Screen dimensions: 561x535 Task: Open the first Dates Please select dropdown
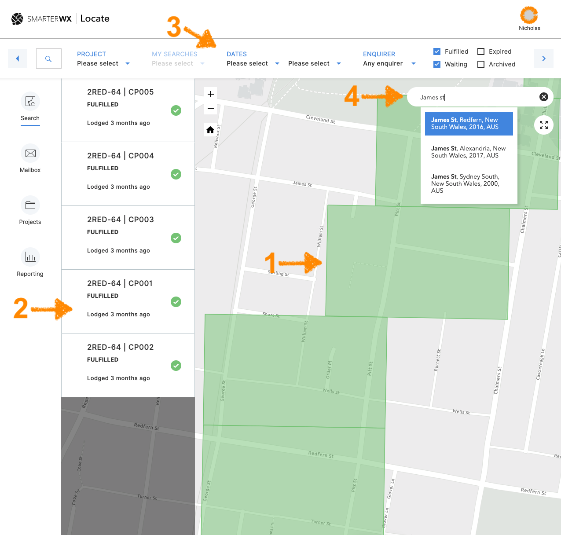253,63
